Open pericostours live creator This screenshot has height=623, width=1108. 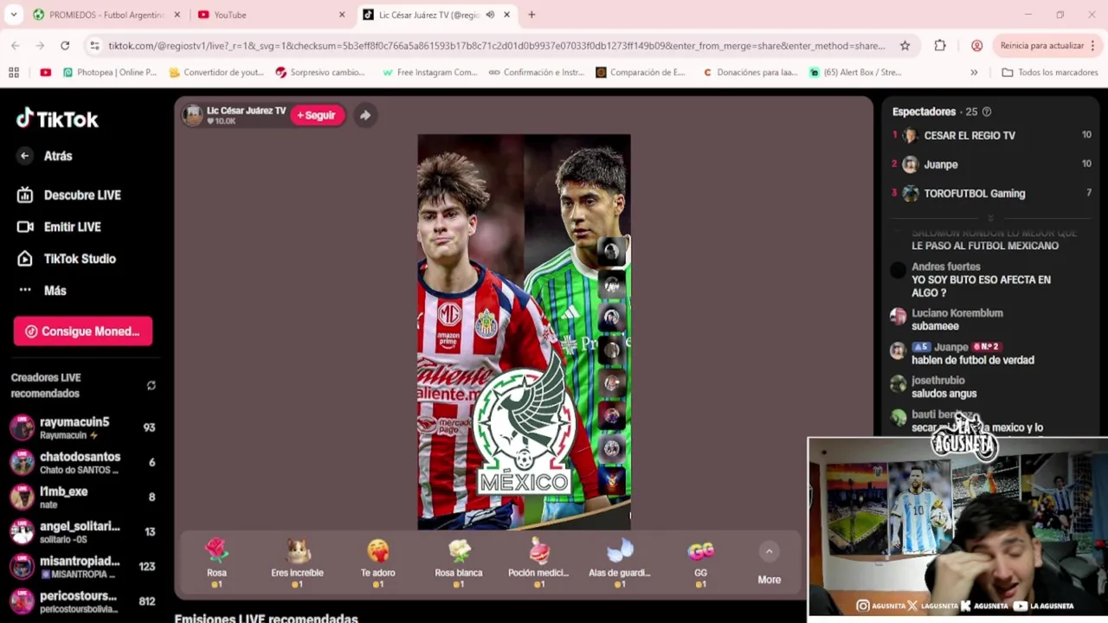coord(82,601)
